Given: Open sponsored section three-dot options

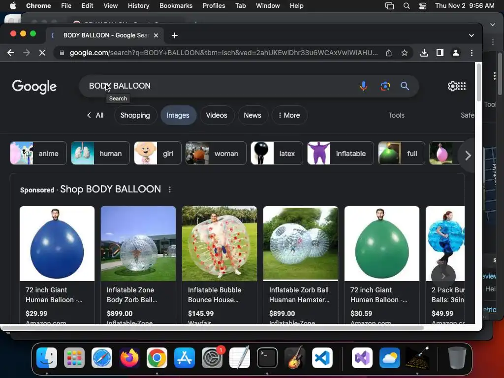Looking at the screenshot, I should [170, 189].
